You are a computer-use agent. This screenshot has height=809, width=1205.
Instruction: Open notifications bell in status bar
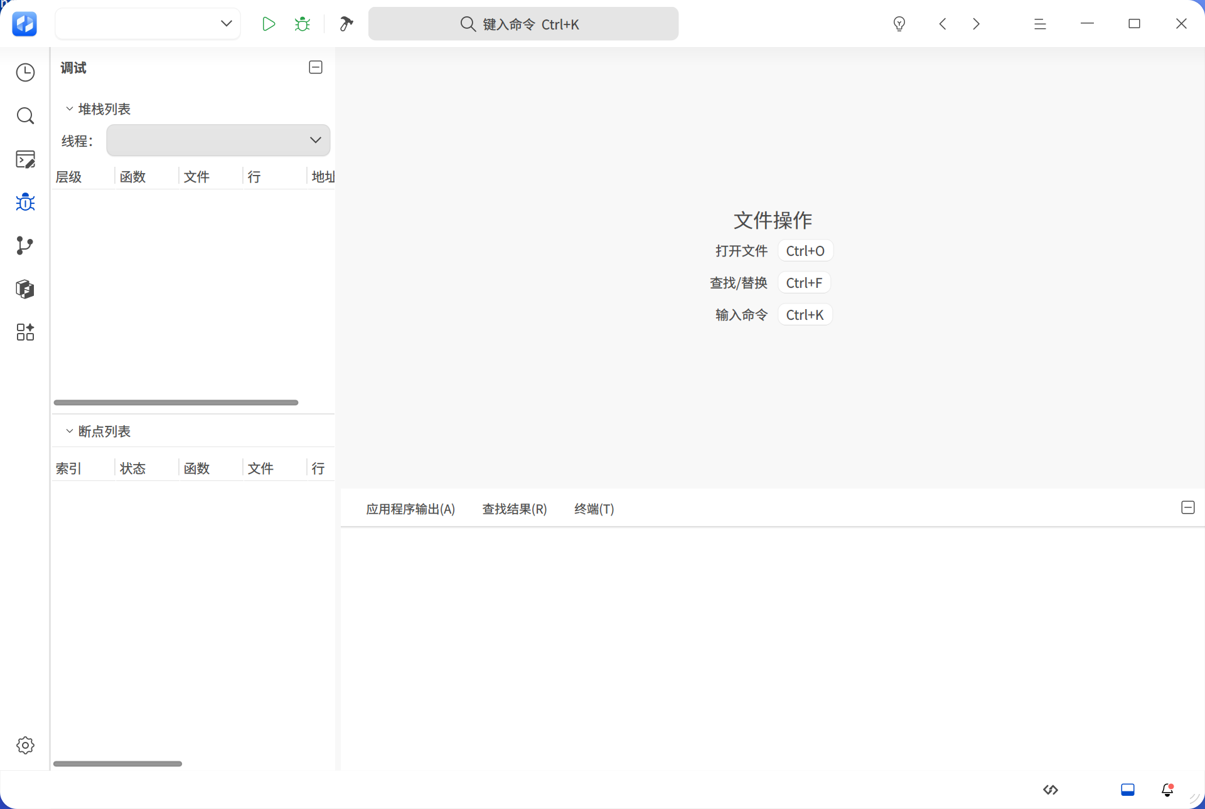point(1167,790)
